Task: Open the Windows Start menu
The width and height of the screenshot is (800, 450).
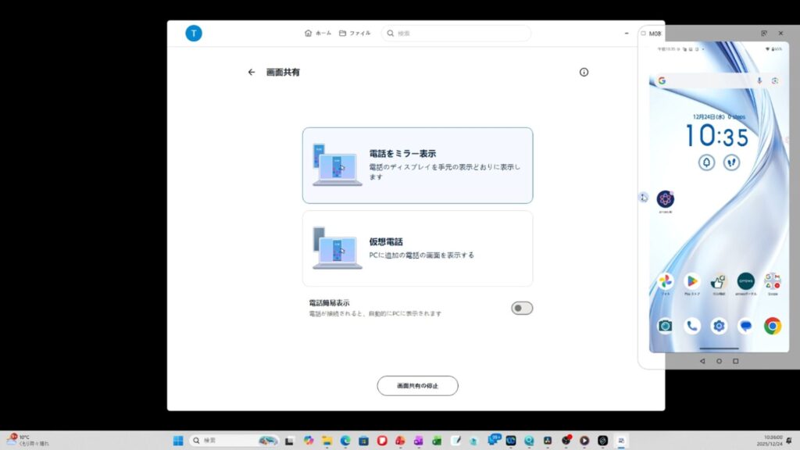Action: pos(177,441)
